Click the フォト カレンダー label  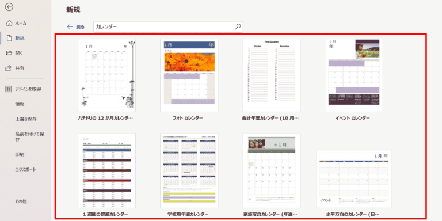click(188, 118)
